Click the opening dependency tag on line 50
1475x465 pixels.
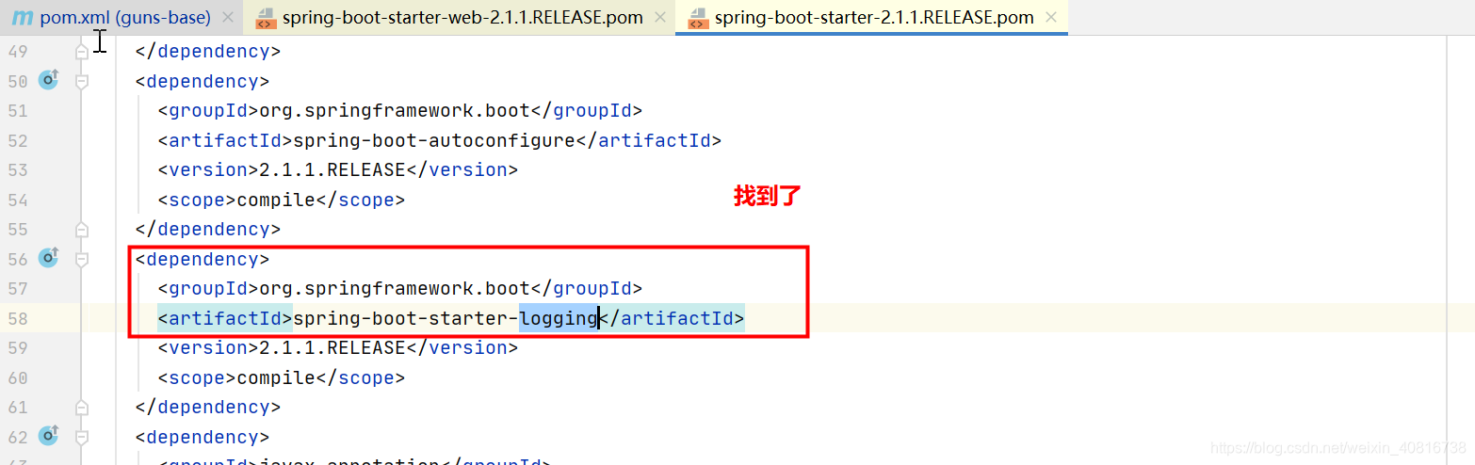coord(203,81)
